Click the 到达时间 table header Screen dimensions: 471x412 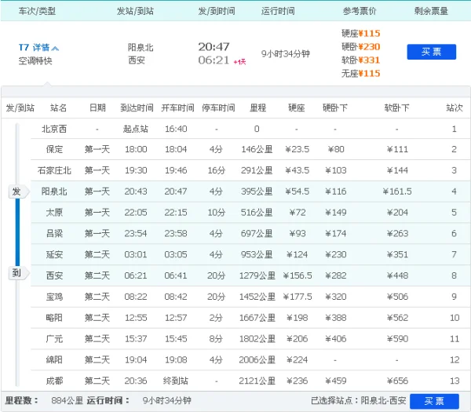pyautogui.click(x=137, y=108)
